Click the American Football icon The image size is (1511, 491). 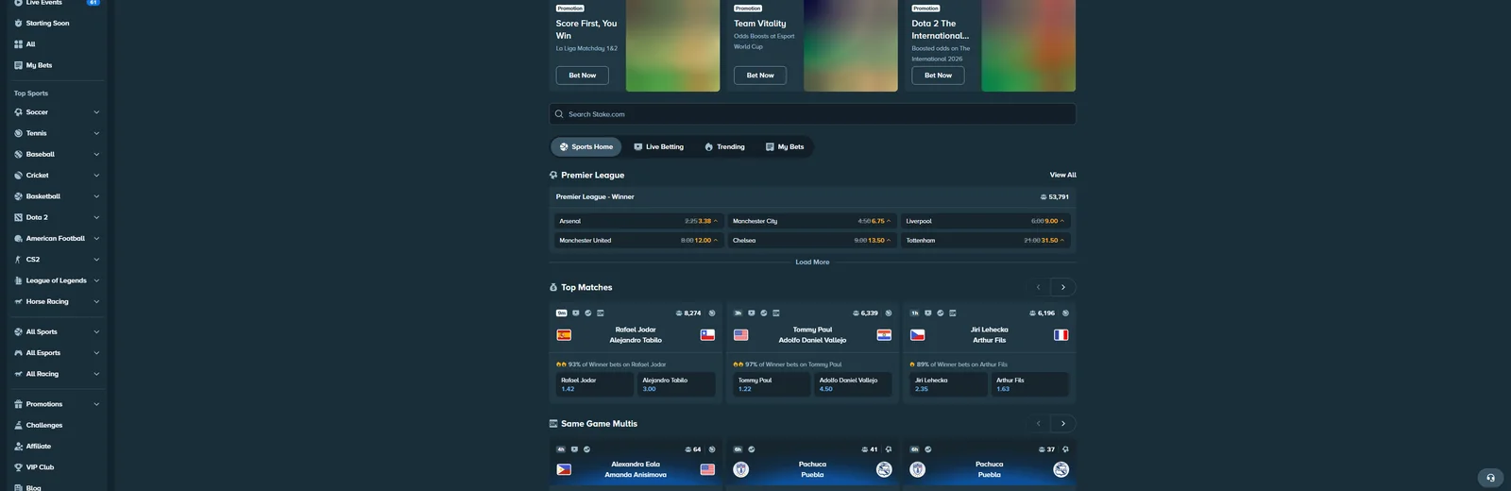[x=18, y=238]
